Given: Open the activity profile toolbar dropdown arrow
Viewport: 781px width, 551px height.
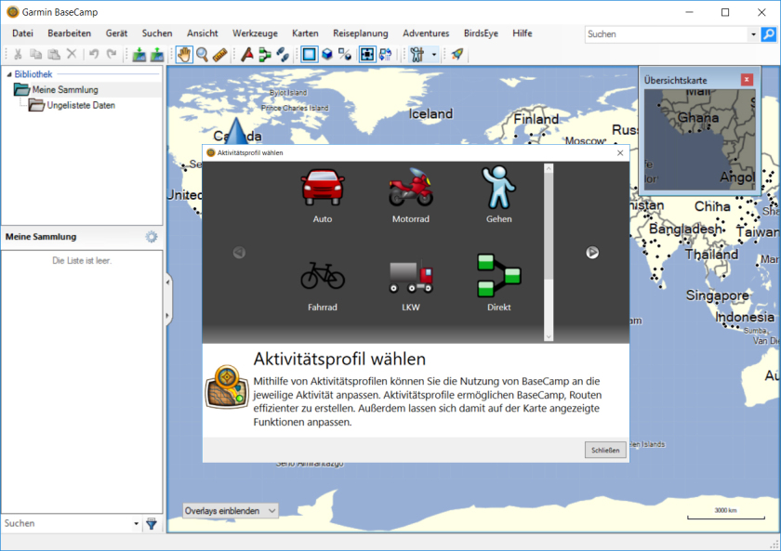Looking at the screenshot, I should [433, 55].
